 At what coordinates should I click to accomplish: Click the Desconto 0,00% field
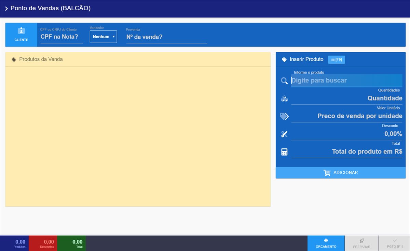tap(346, 134)
